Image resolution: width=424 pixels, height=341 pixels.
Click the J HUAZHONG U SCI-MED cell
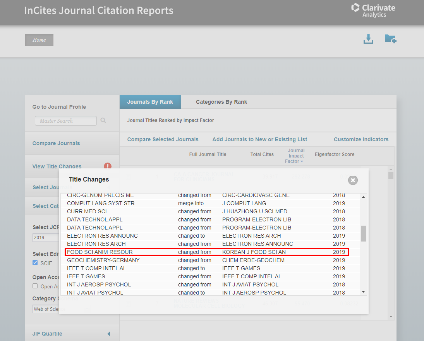(255, 211)
